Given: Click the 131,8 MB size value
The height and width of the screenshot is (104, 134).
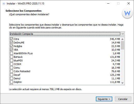Looking at the screenshot, I should [x=115, y=57].
